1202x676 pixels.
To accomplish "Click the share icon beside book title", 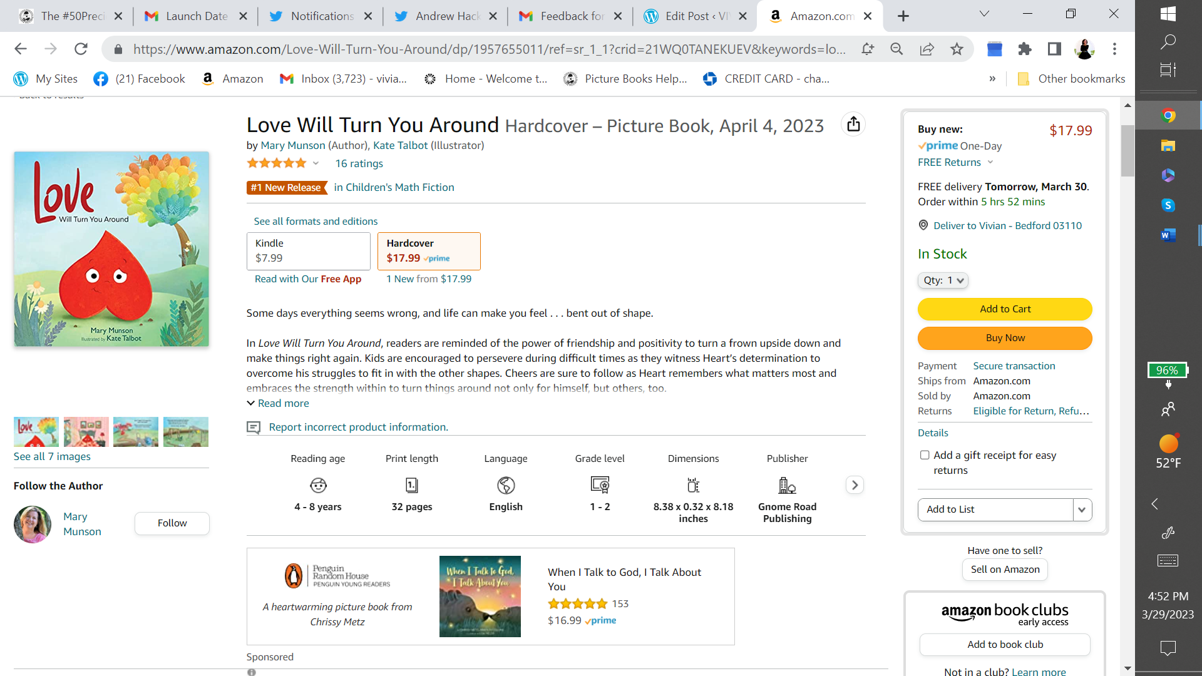I will 853,124.
